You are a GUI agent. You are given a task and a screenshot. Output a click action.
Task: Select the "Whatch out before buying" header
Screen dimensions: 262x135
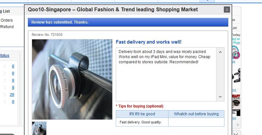196,114
